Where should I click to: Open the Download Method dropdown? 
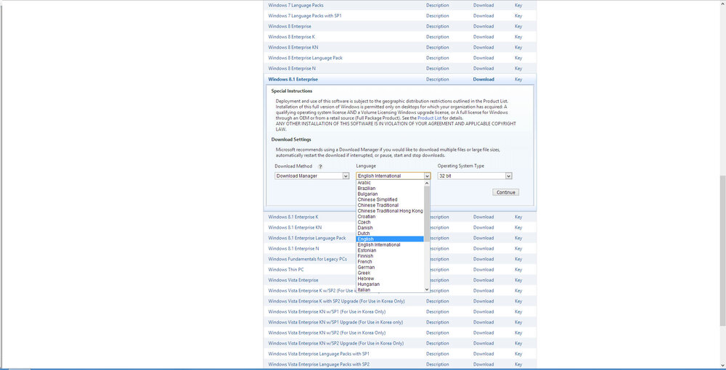pos(312,176)
